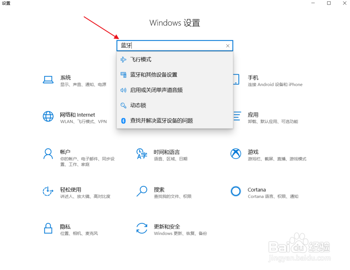Click the 帐户 person icon
This screenshot has height=270, width=350.
coord(48,153)
